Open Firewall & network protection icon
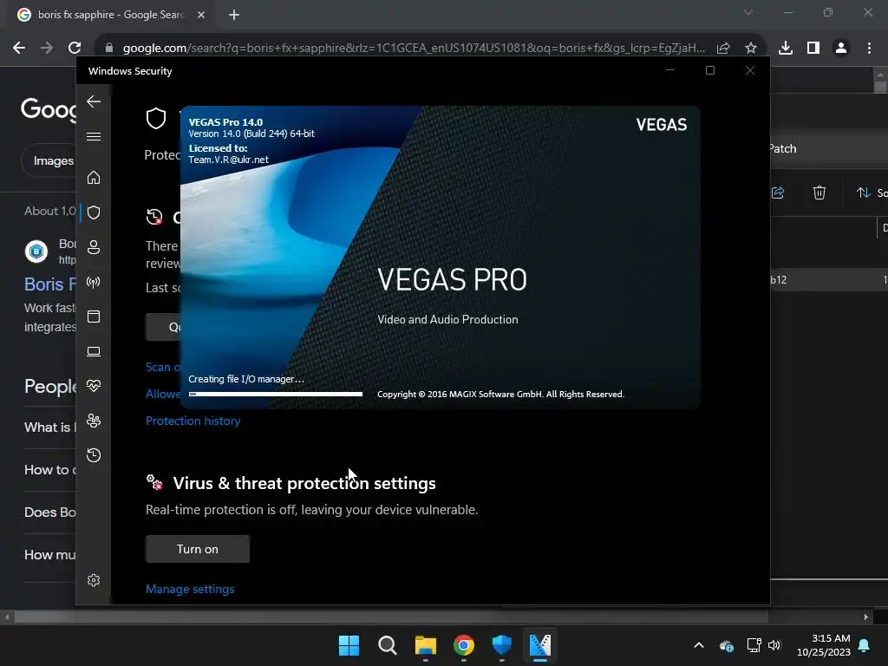This screenshot has width=888, height=666. 94,282
